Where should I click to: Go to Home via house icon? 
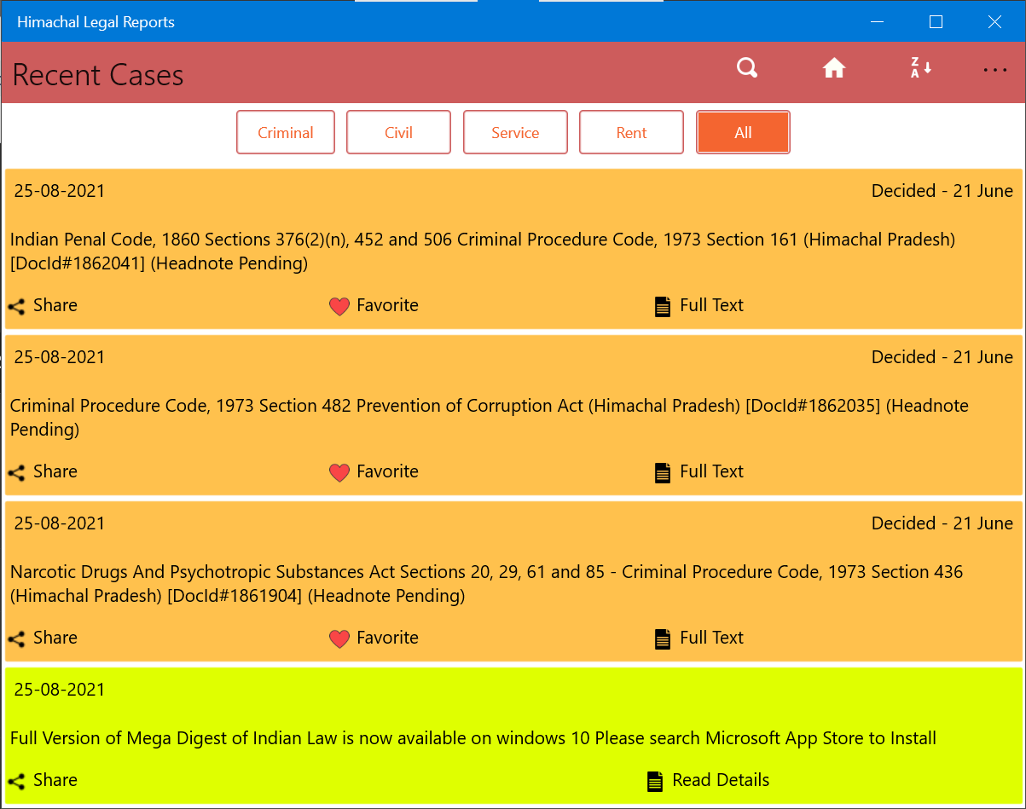click(834, 68)
